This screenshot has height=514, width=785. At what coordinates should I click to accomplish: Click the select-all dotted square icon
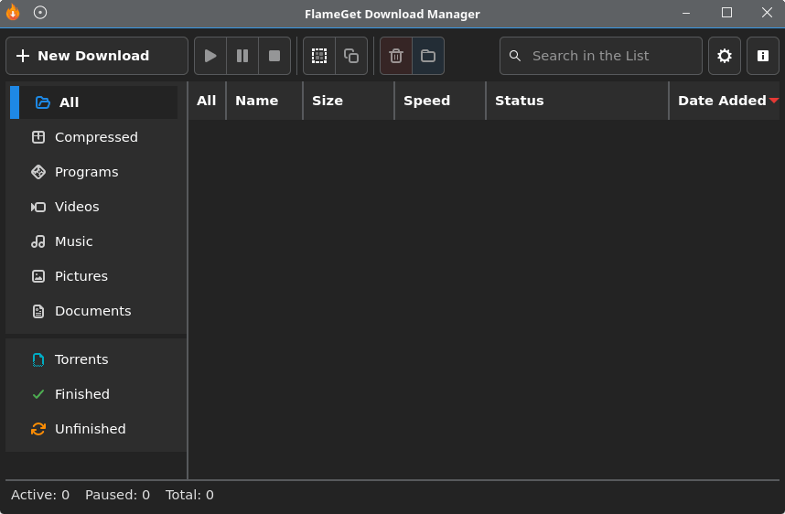319,56
